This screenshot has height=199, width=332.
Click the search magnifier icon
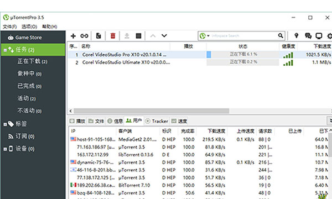[x=281, y=36]
